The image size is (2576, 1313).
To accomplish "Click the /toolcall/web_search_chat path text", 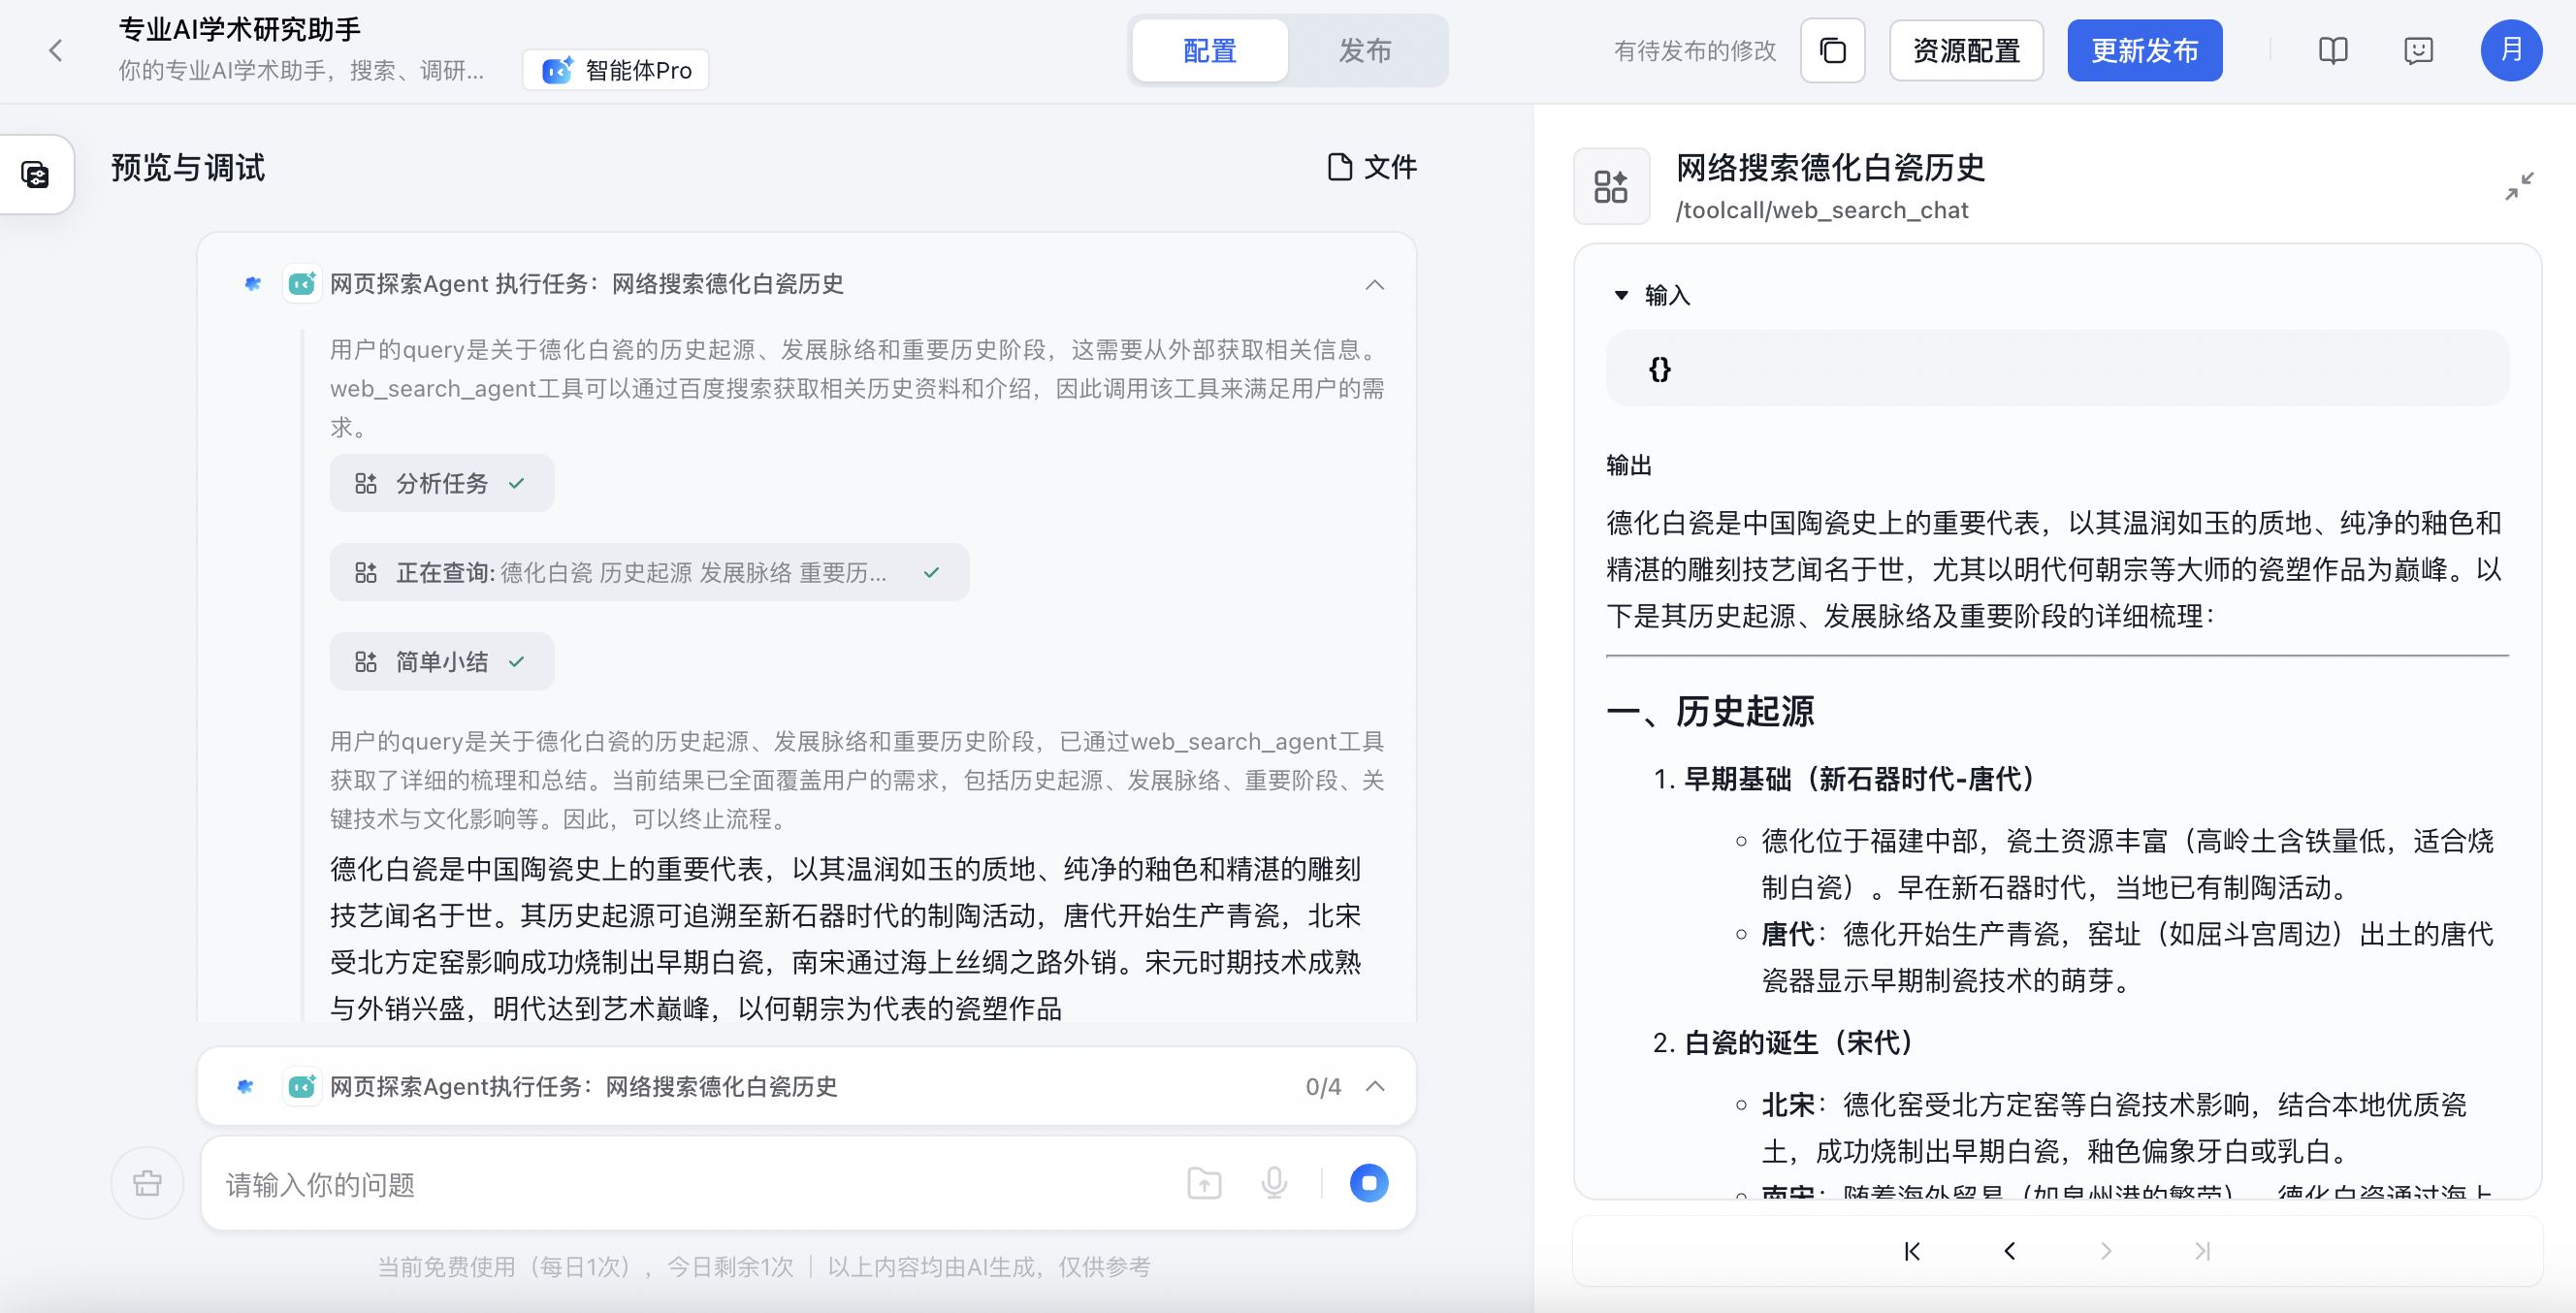I will (x=1821, y=210).
